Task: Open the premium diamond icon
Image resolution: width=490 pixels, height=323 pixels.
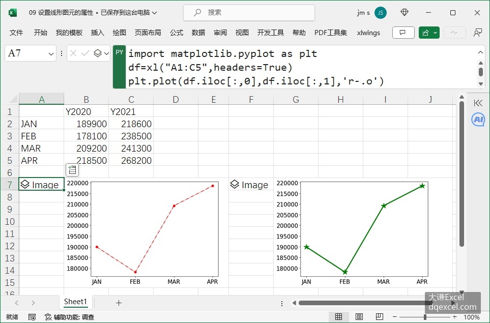Action: point(405,13)
